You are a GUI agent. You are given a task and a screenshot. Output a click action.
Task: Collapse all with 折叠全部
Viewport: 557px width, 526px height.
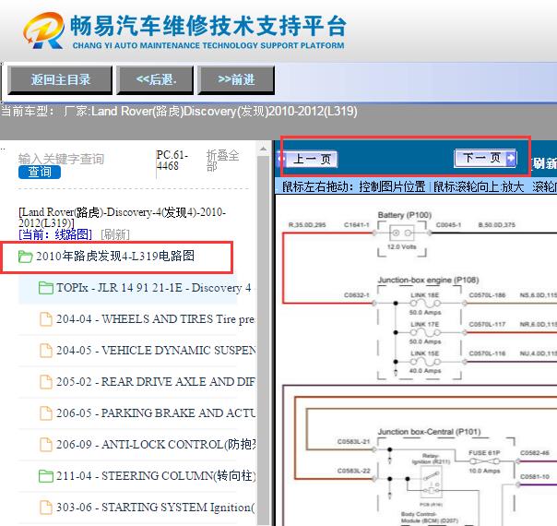[222, 161]
